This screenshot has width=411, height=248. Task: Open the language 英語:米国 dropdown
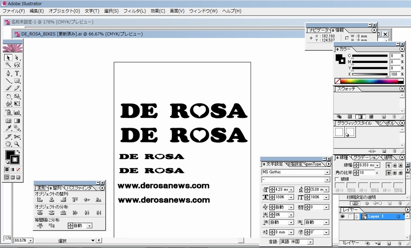(x=310, y=242)
